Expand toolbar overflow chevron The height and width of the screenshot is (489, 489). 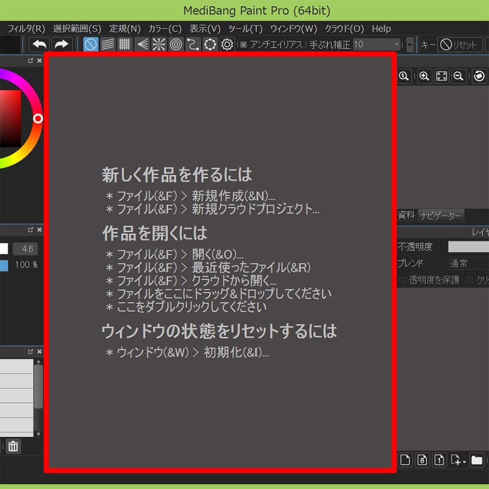click(410, 45)
